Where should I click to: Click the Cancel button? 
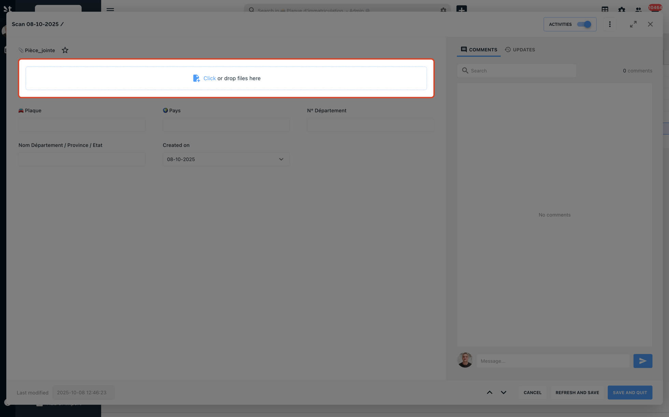coord(532,392)
